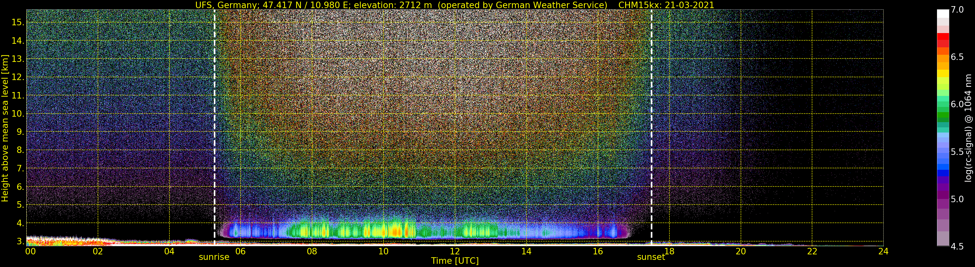Click the sunset label below the time axis
The width and height of the screenshot is (975, 267).
651,257
